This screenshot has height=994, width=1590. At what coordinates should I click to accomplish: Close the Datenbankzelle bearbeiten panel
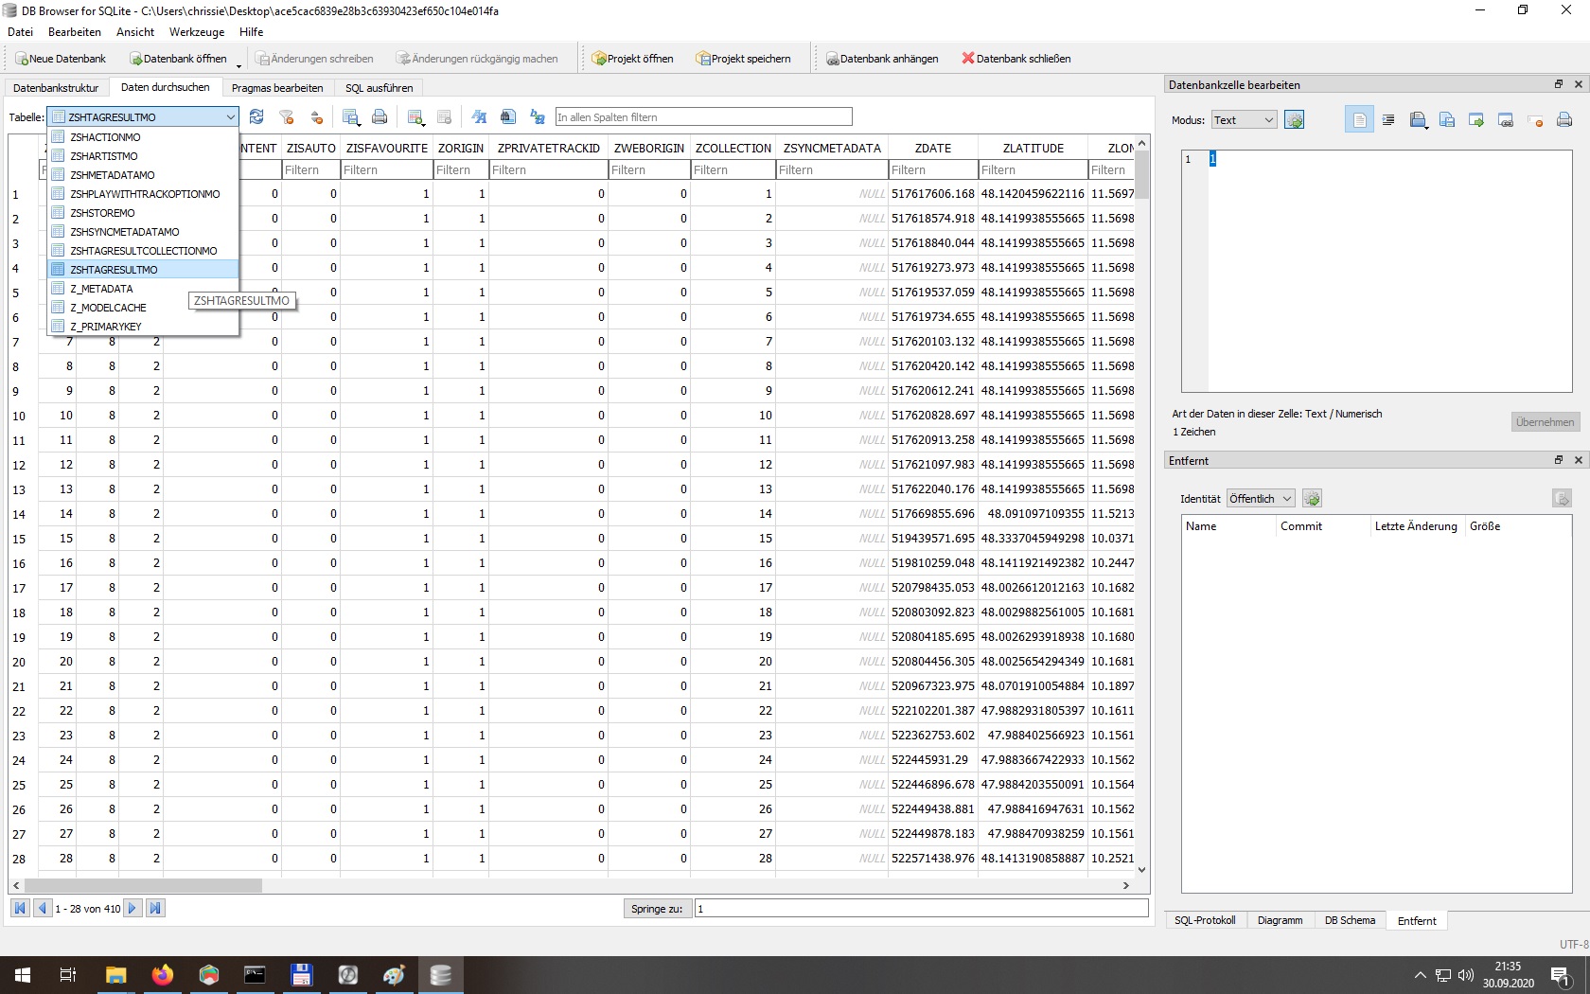point(1578,84)
